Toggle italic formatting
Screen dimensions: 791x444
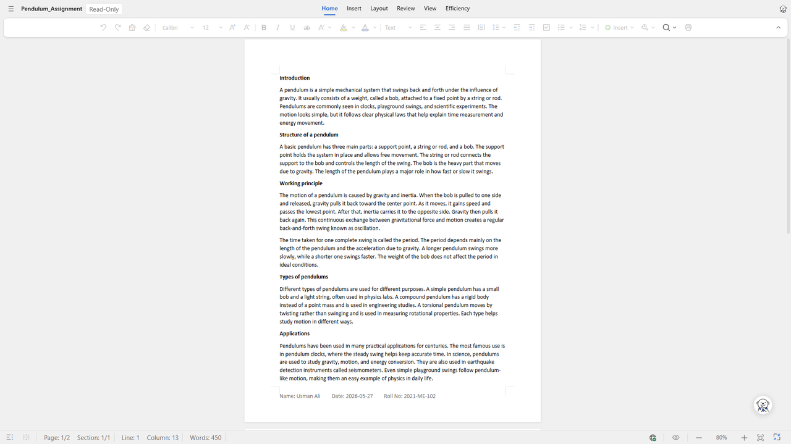tap(277, 28)
